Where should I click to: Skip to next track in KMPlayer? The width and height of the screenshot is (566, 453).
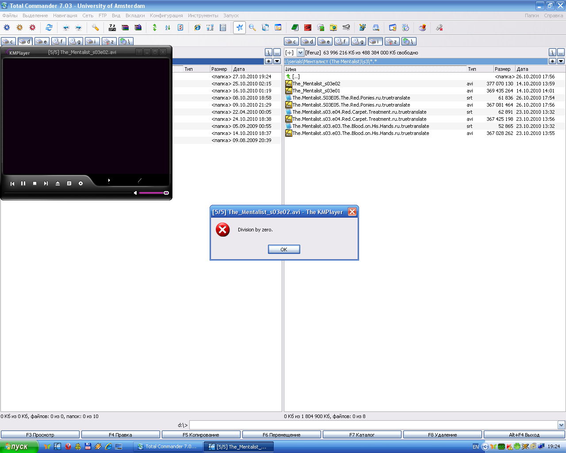point(46,183)
